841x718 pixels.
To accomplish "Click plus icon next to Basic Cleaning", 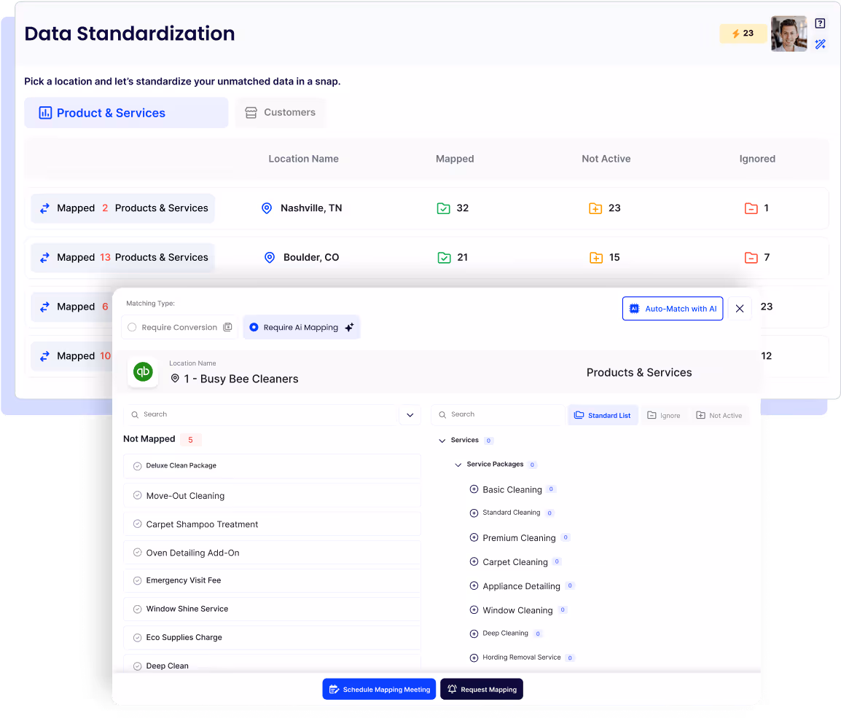I will coord(474,489).
